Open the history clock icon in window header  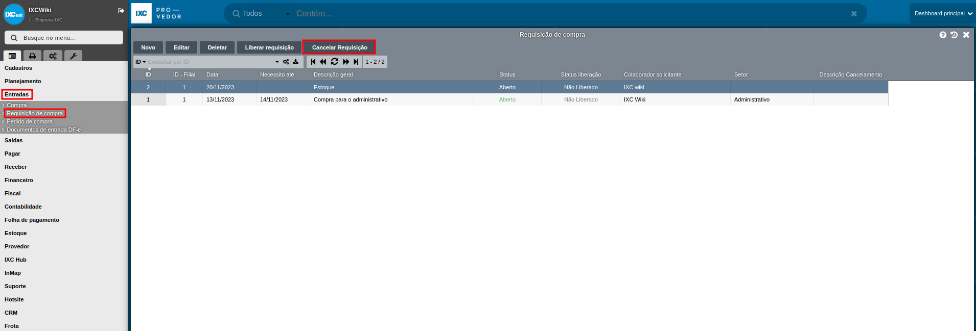pos(954,35)
